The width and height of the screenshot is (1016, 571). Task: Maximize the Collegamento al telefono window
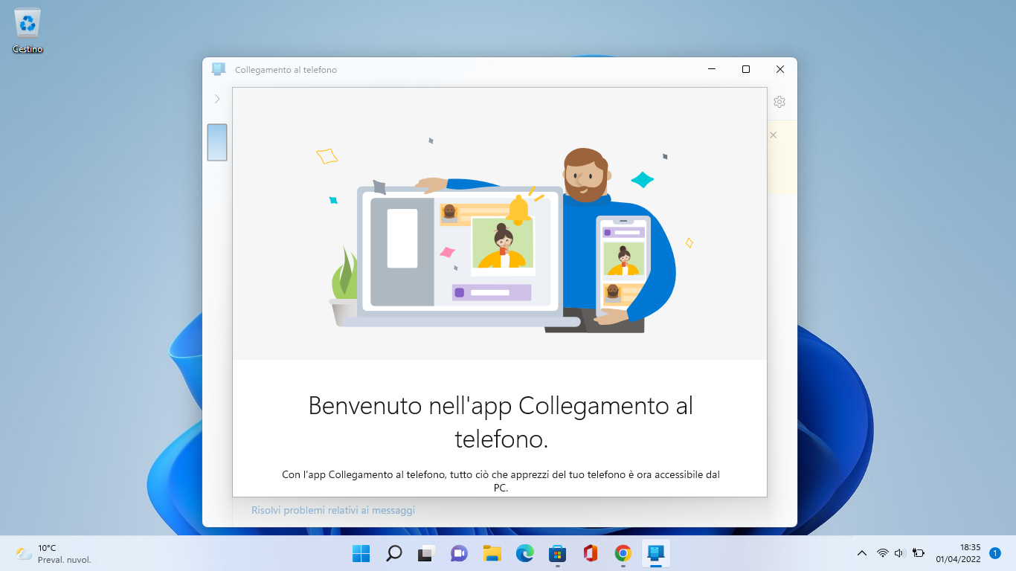(746, 69)
